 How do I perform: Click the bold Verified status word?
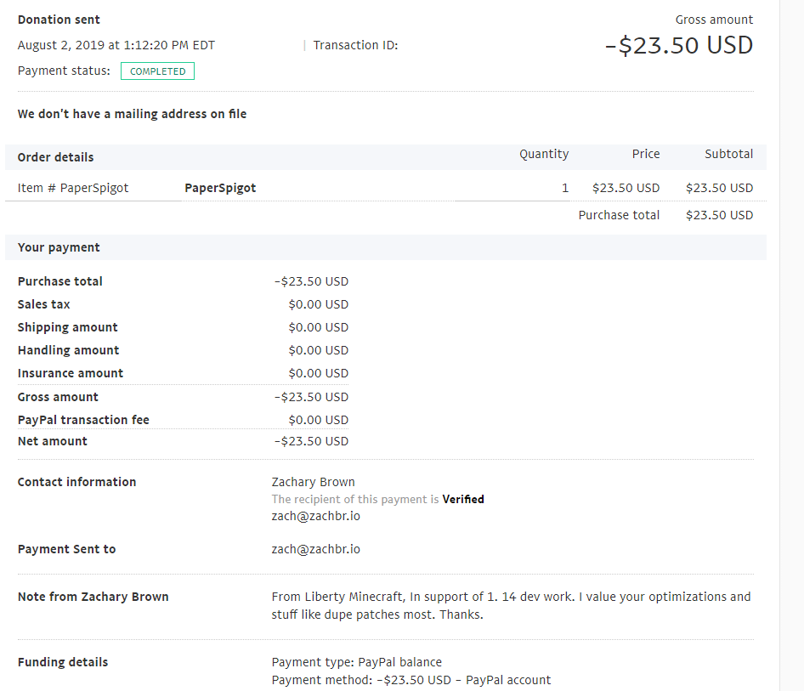tap(463, 499)
